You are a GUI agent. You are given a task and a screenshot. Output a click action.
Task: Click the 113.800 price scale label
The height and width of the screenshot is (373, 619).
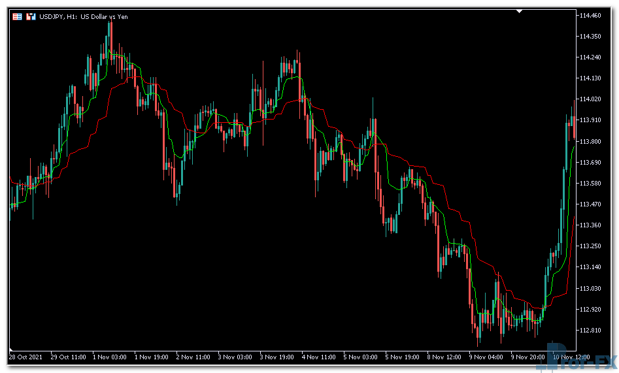[590, 141]
